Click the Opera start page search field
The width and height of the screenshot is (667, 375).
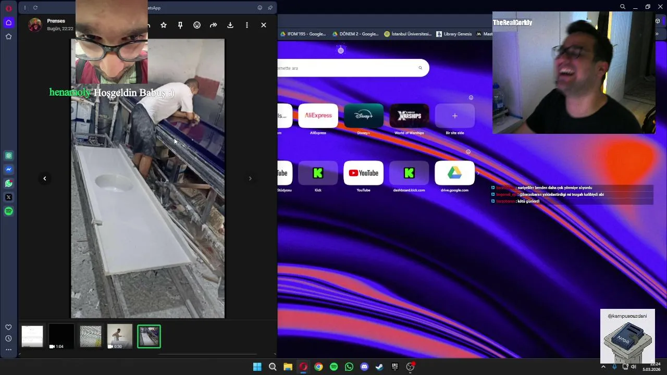[x=353, y=68]
